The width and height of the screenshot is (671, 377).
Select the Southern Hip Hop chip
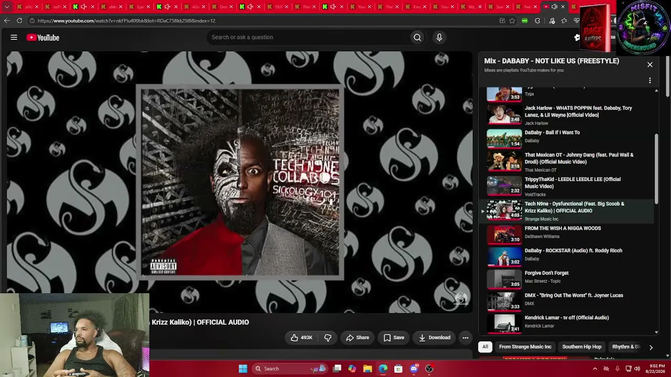582,347
